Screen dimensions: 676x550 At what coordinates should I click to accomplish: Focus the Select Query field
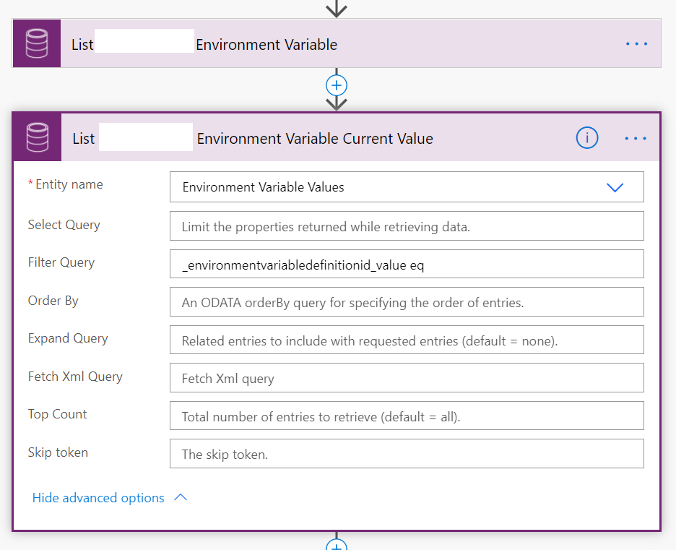407,226
